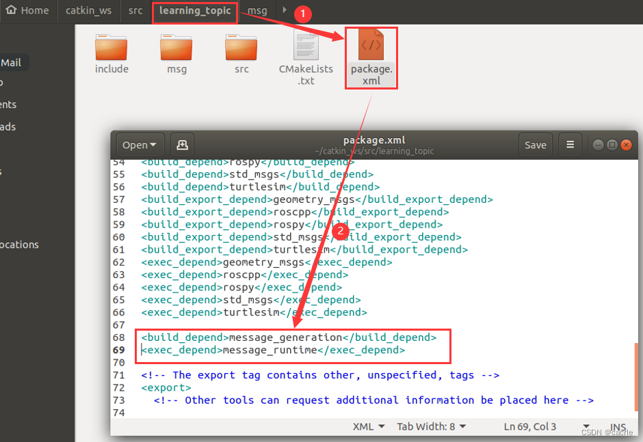
Task: Change the XML syntax highlighting mode
Action: (x=369, y=426)
